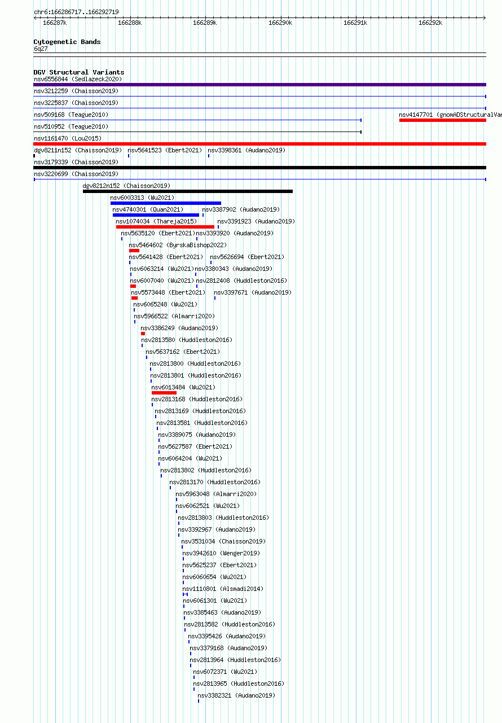Click nsv2813580 (Huddleston2016) label
This screenshot has width=502, height=723.
click(x=187, y=340)
